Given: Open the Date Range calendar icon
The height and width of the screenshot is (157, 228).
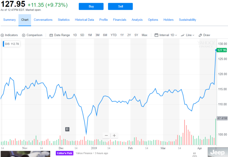Looking at the screenshot, I should click(x=51, y=35).
